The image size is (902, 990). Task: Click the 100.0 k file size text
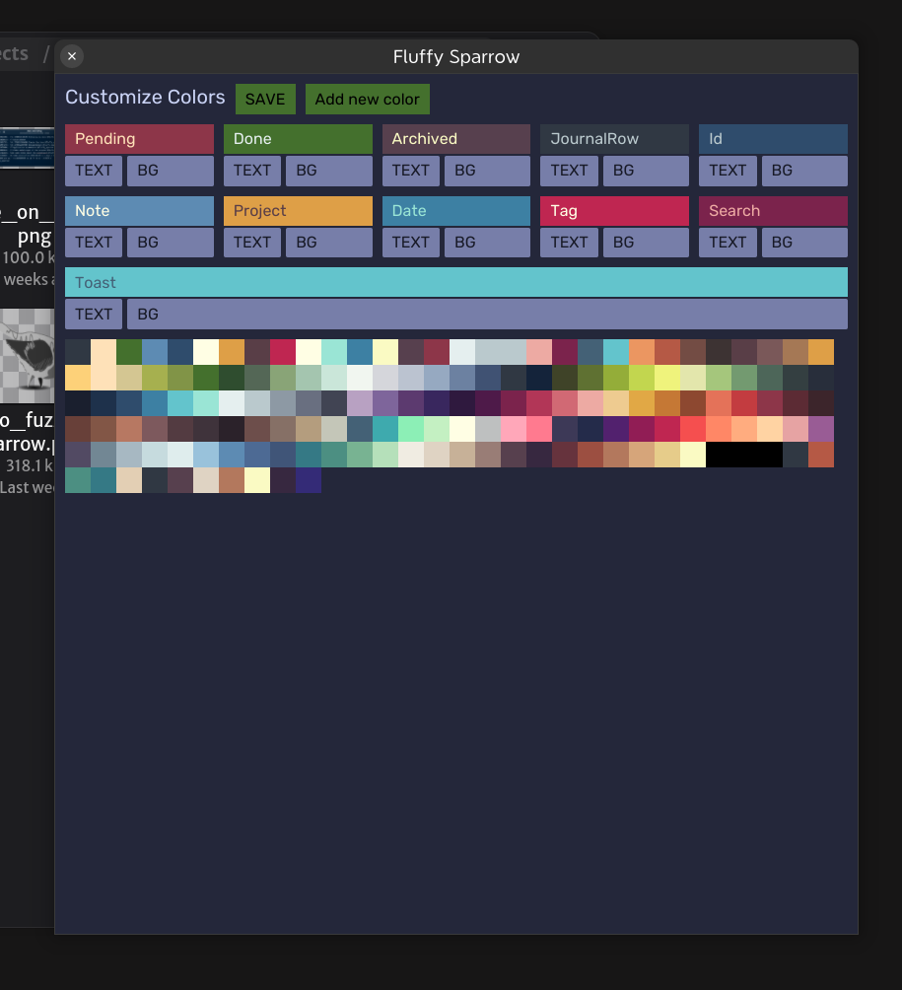(x=29, y=257)
